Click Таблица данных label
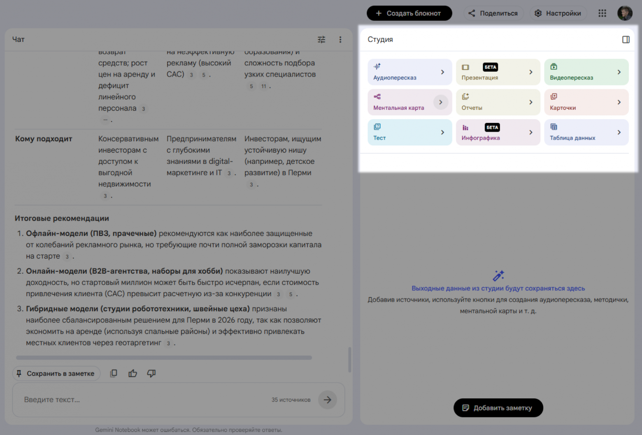The width and height of the screenshot is (642, 435). [572, 138]
